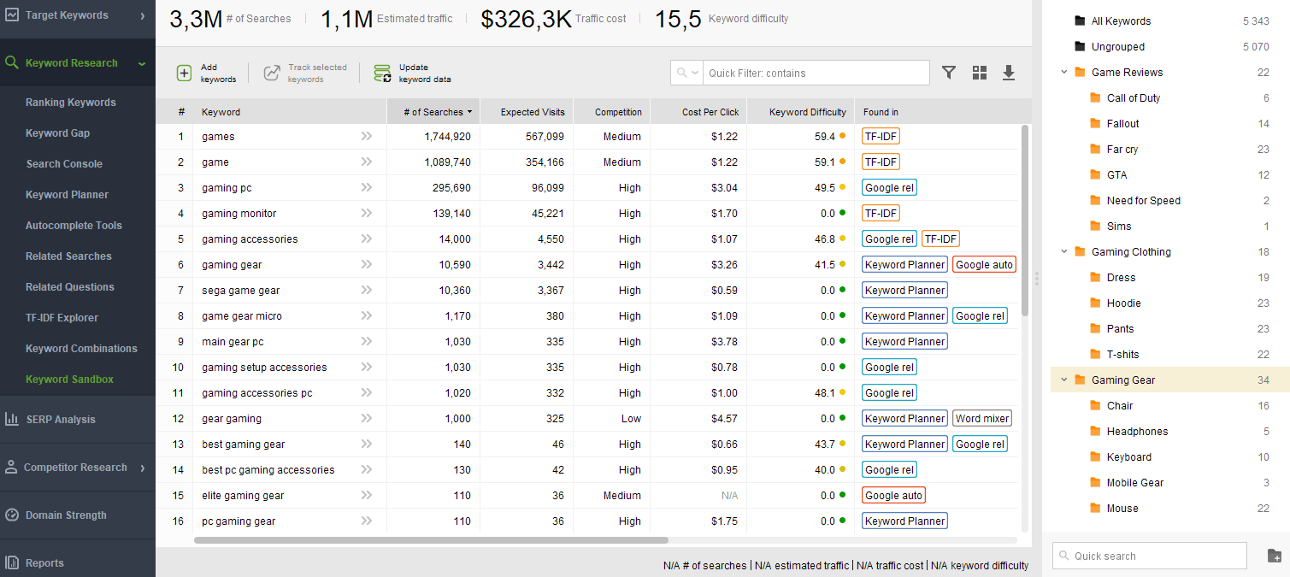Open Competitor Research via its sidebar icon
The width and height of the screenshot is (1290, 577).
(14, 468)
